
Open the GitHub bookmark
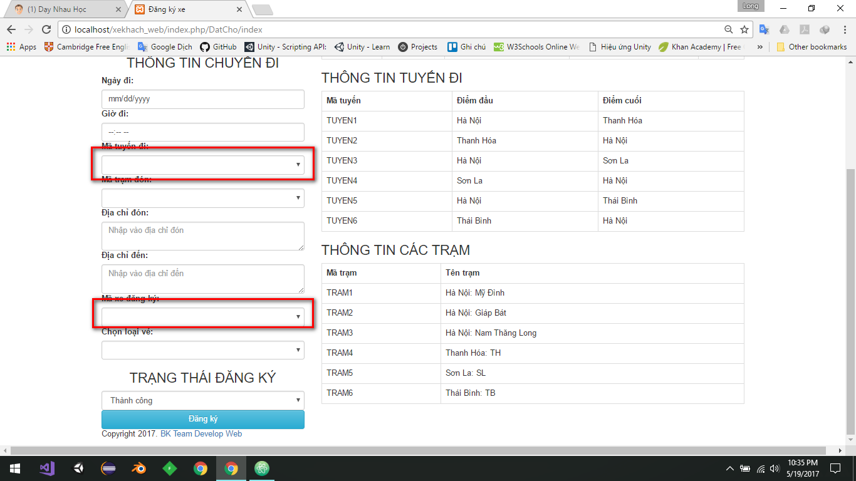218,47
